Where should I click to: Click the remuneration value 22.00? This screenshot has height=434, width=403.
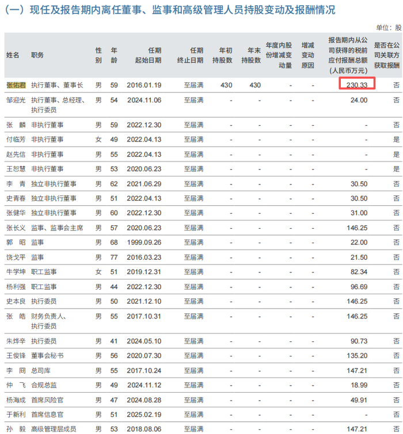click(x=359, y=243)
